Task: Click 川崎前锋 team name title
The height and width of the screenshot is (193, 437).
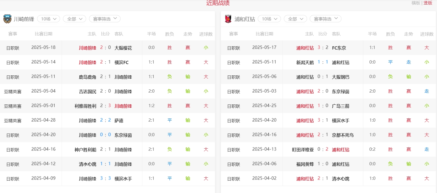Action: click(24, 19)
